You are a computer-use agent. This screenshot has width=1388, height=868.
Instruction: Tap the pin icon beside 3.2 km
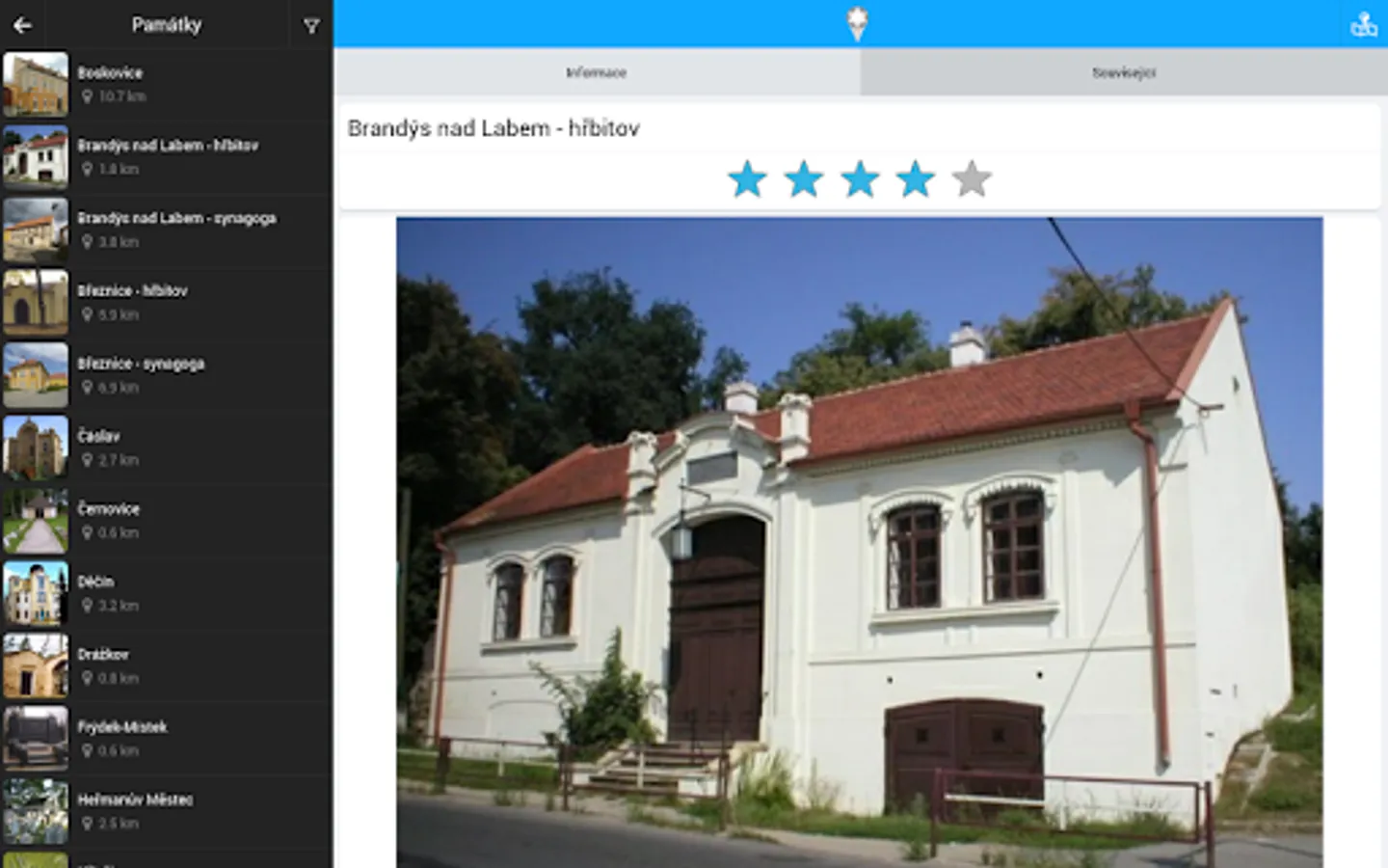pos(87,606)
